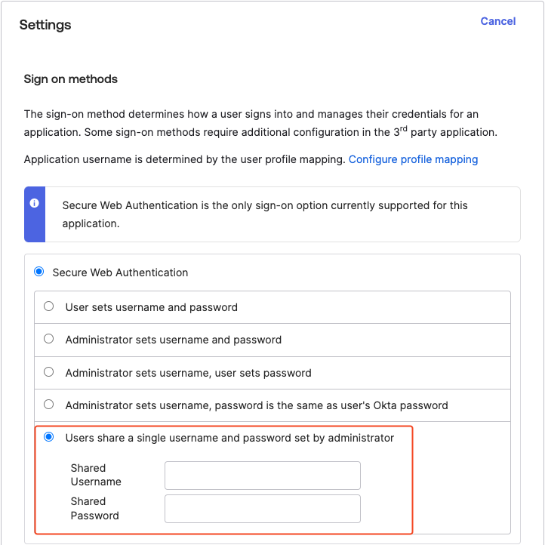Screen dimensions: 545x545
Task: Select the Secure Web Authentication radio button
Action: [x=39, y=272]
